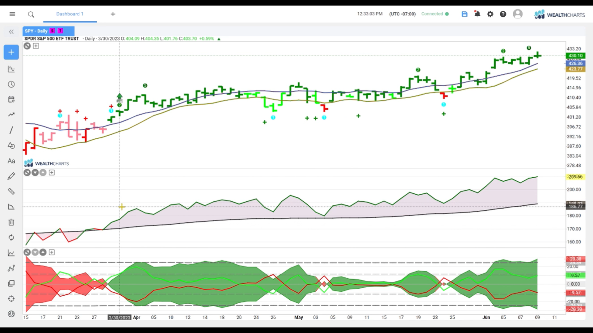The image size is (593, 333).
Task: Move the middle pane down
Action: (x=35, y=173)
